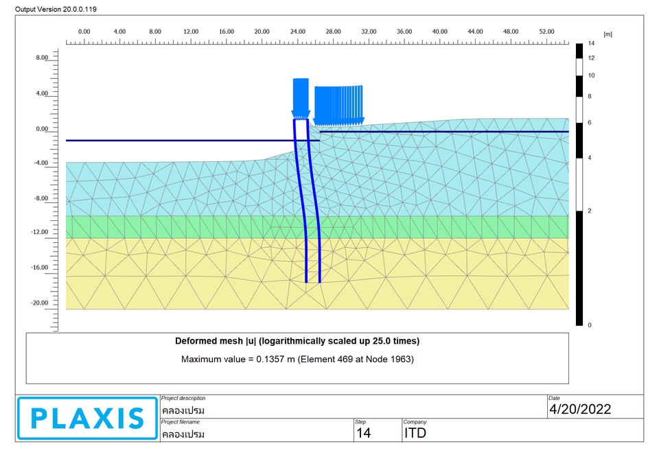Click the left blue diaphragm wall plate
Viewport: 659px width, 457px height.
[x=302, y=199]
